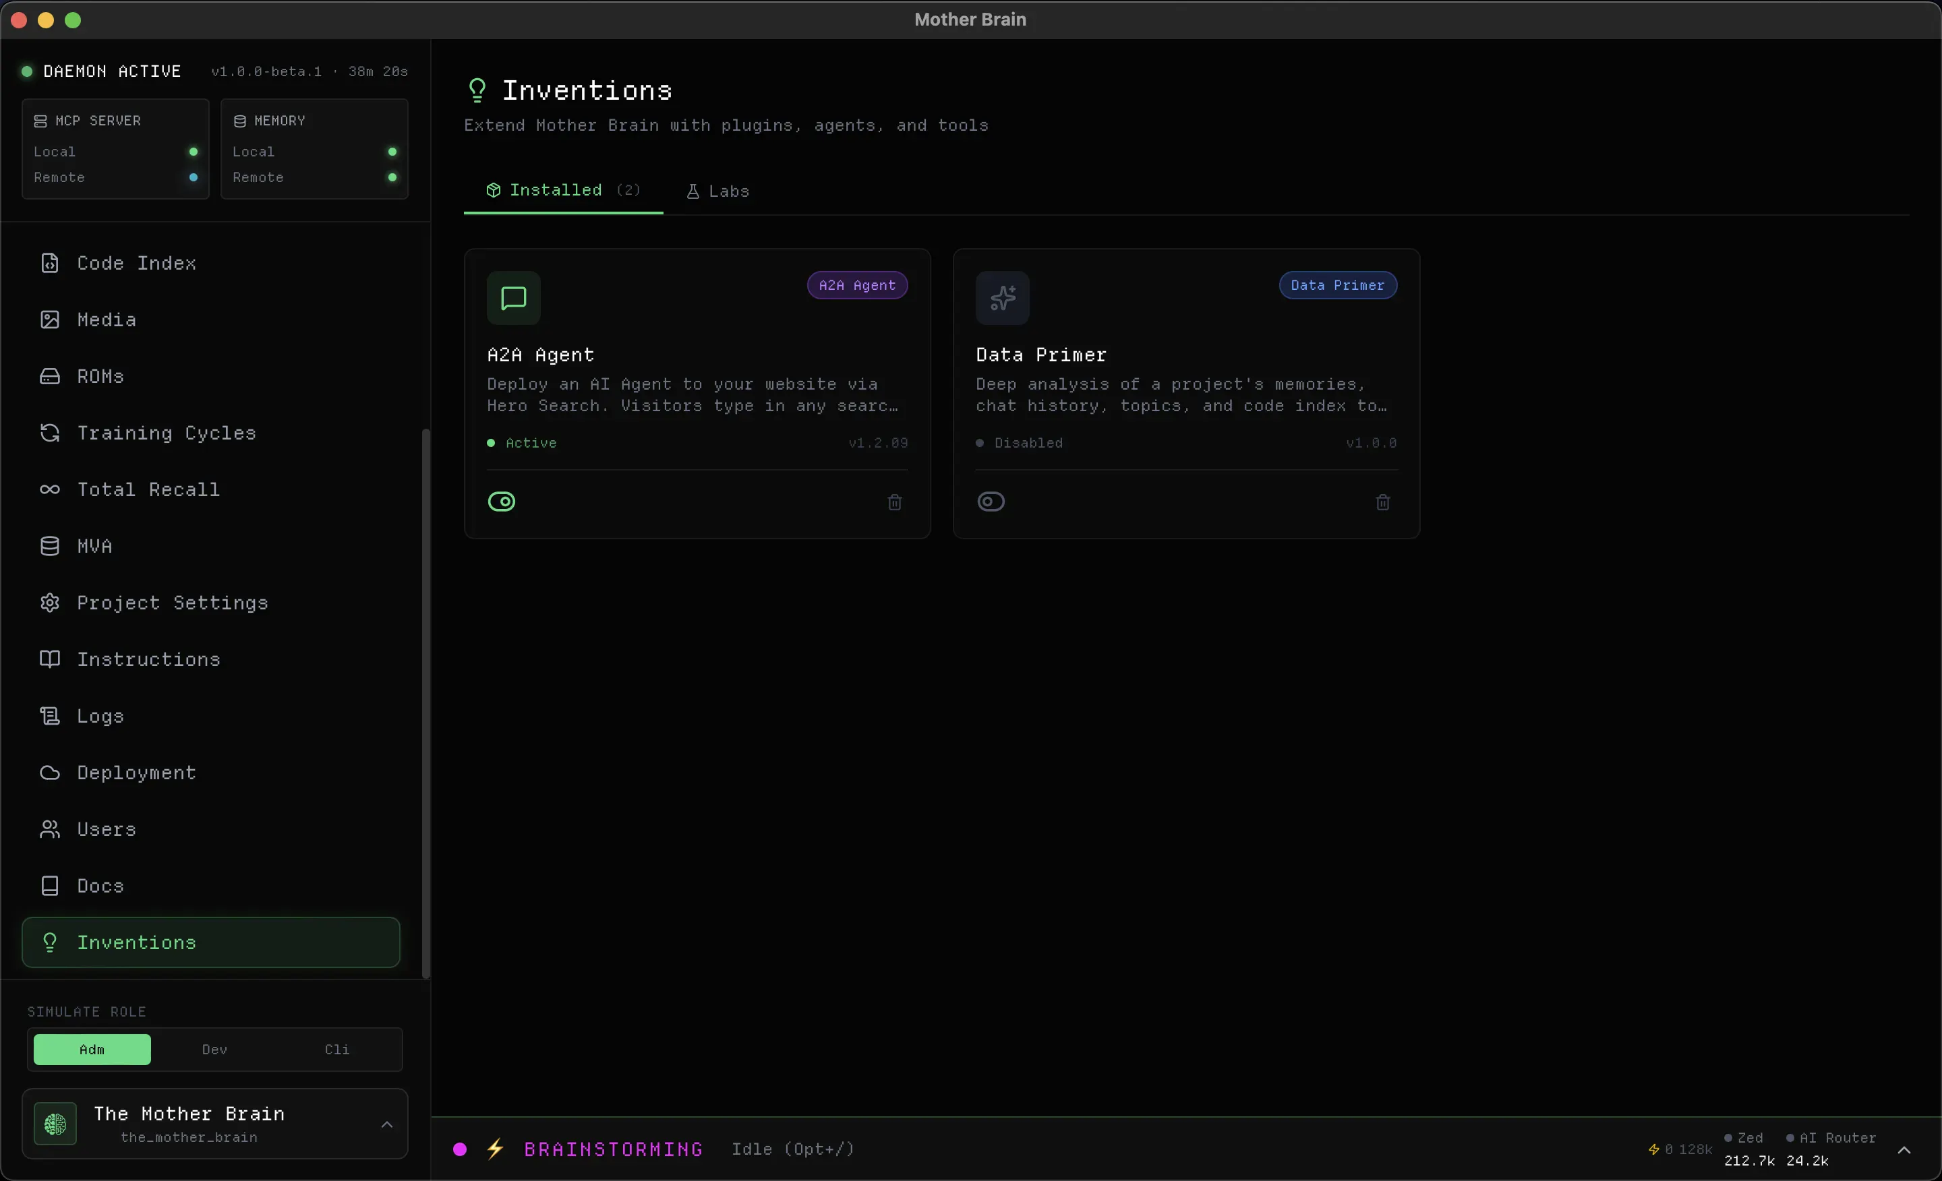Click the A2A Agent purple tag
The width and height of the screenshot is (1942, 1181).
(858, 285)
